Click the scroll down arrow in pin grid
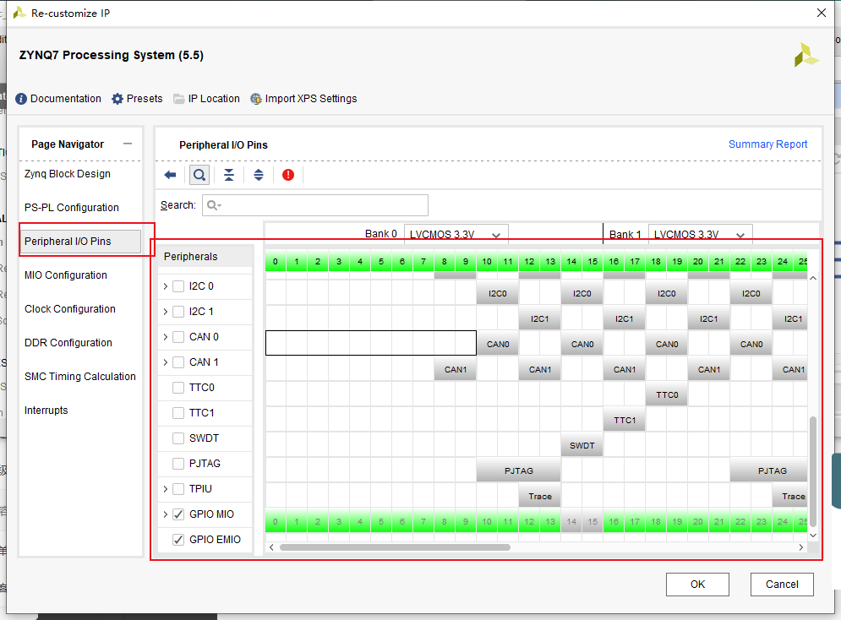This screenshot has width=841, height=620. [812, 535]
